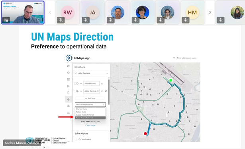Expand the Add Barriers section chevron
245x149 pixels.
[x=107, y=74]
